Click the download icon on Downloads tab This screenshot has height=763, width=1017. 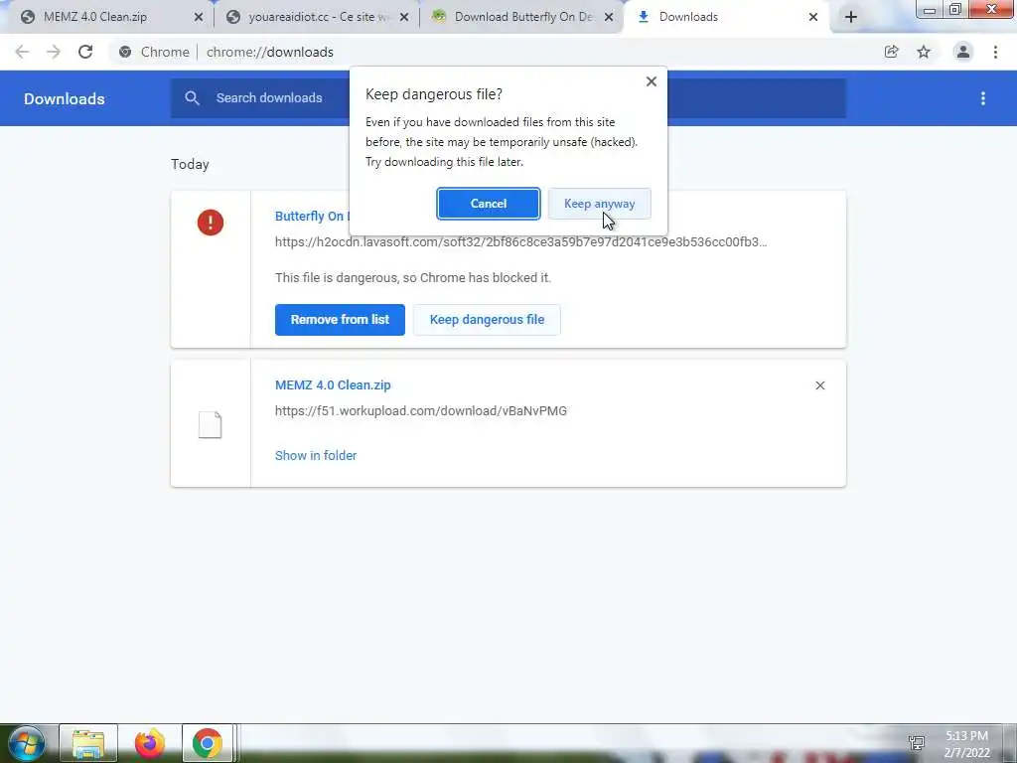644,17
